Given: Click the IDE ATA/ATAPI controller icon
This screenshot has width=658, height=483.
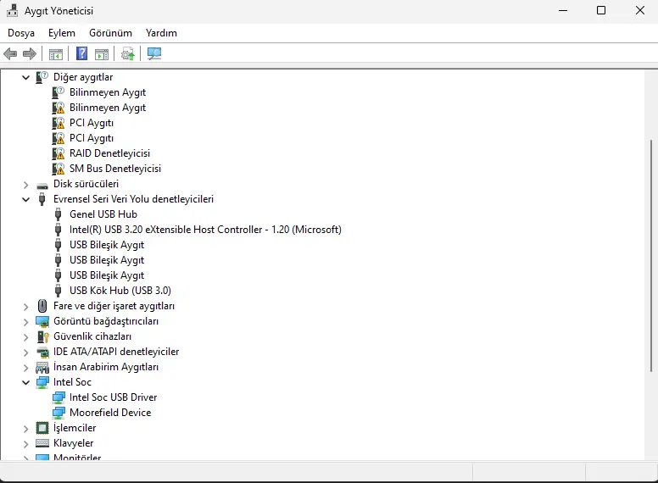Looking at the screenshot, I should point(42,353).
